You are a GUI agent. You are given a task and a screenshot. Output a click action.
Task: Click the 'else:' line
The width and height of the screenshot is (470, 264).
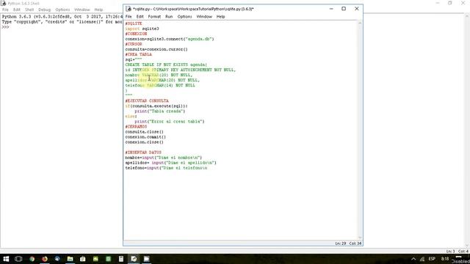131,117
